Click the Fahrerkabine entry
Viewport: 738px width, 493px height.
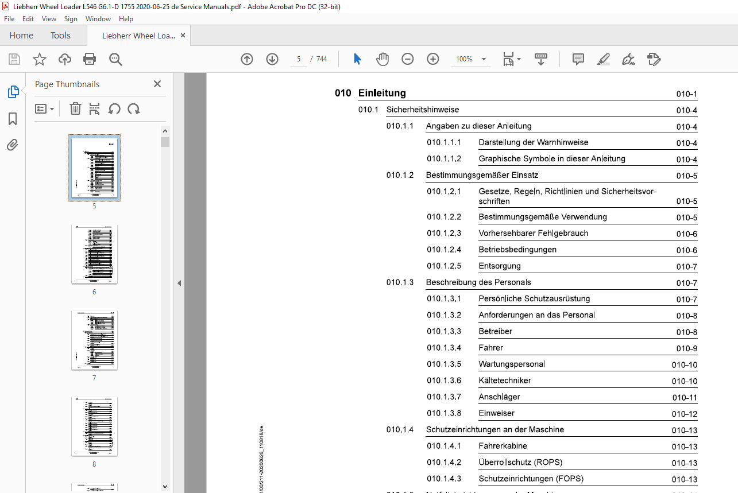(x=503, y=446)
